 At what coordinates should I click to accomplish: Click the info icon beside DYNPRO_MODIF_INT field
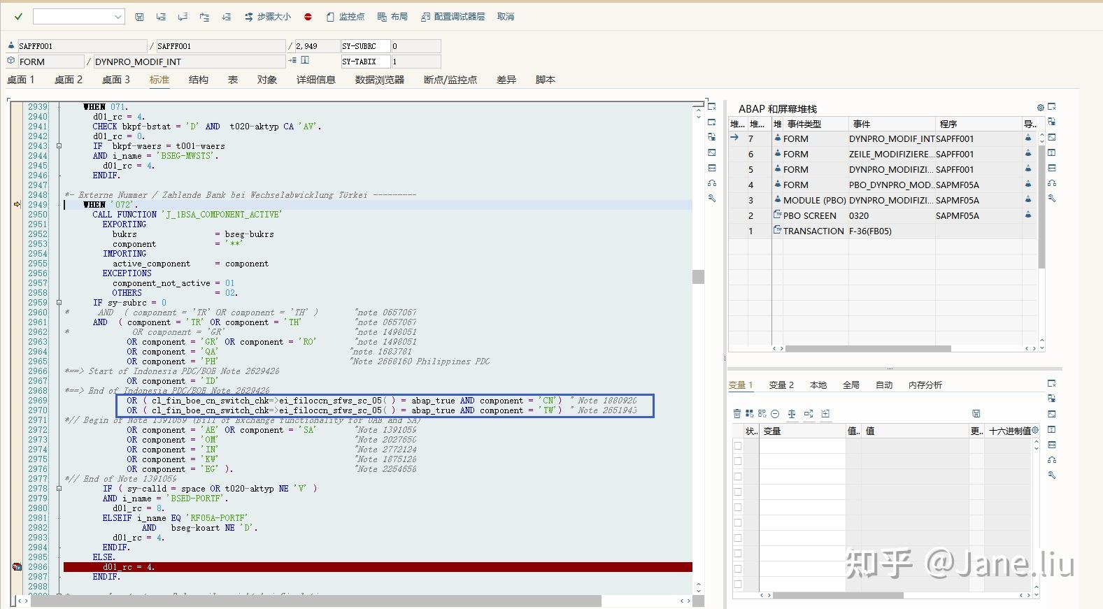[305, 61]
